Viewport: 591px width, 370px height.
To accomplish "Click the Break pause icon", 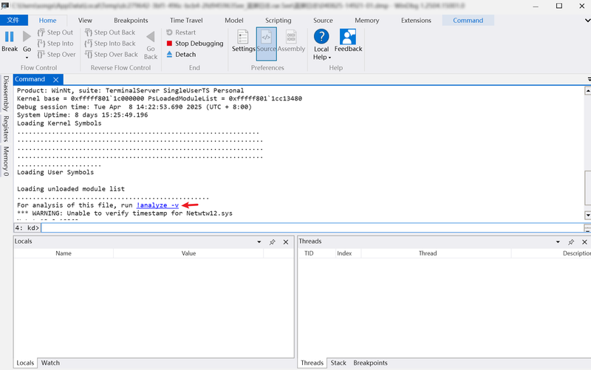I will [x=10, y=36].
